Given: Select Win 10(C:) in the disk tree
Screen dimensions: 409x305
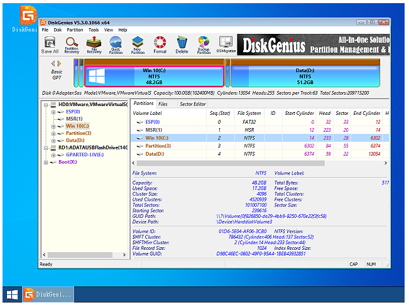Looking at the screenshot, I should (x=77, y=126).
